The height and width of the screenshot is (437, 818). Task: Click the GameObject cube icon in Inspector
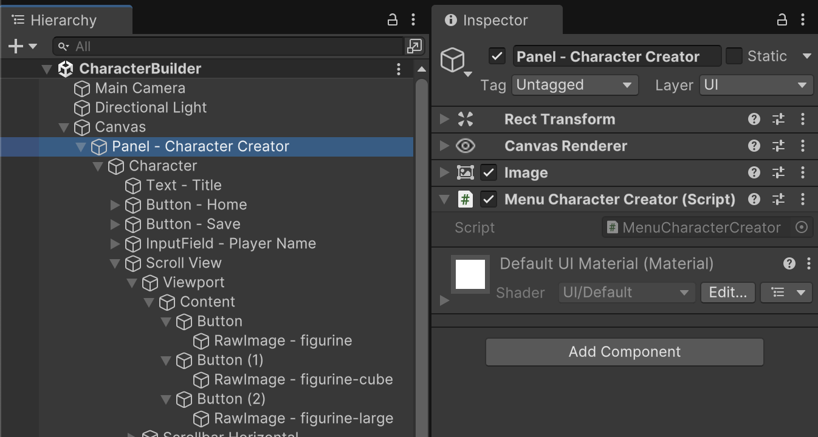pyautogui.click(x=453, y=59)
